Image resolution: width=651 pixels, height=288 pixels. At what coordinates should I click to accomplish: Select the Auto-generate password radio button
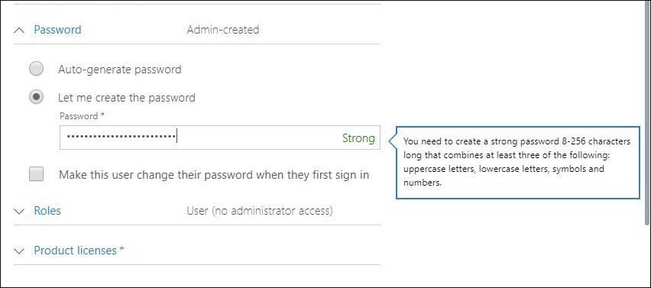[x=37, y=69]
